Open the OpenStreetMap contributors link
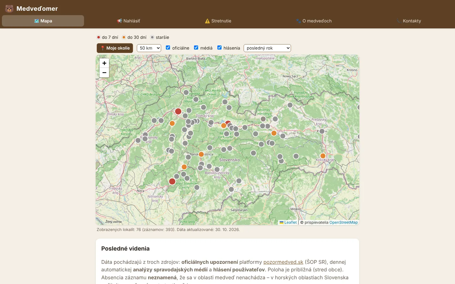Image resolution: width=455 pixels, height=284 pixels. pos(343,222)
